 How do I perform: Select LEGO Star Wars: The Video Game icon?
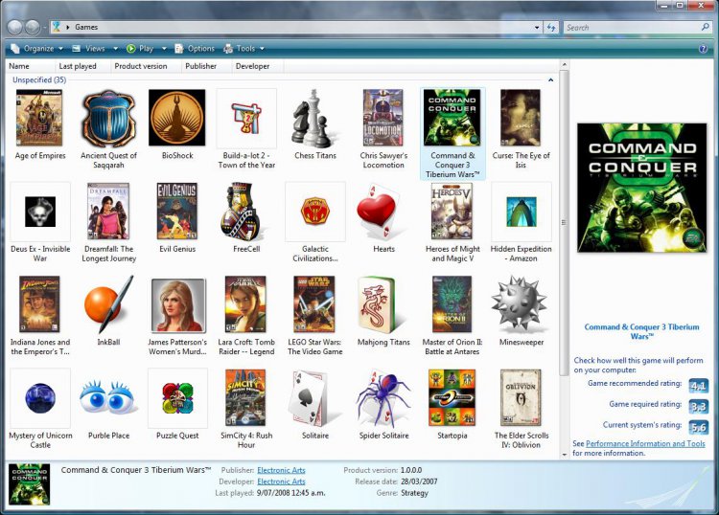point(314,304)
